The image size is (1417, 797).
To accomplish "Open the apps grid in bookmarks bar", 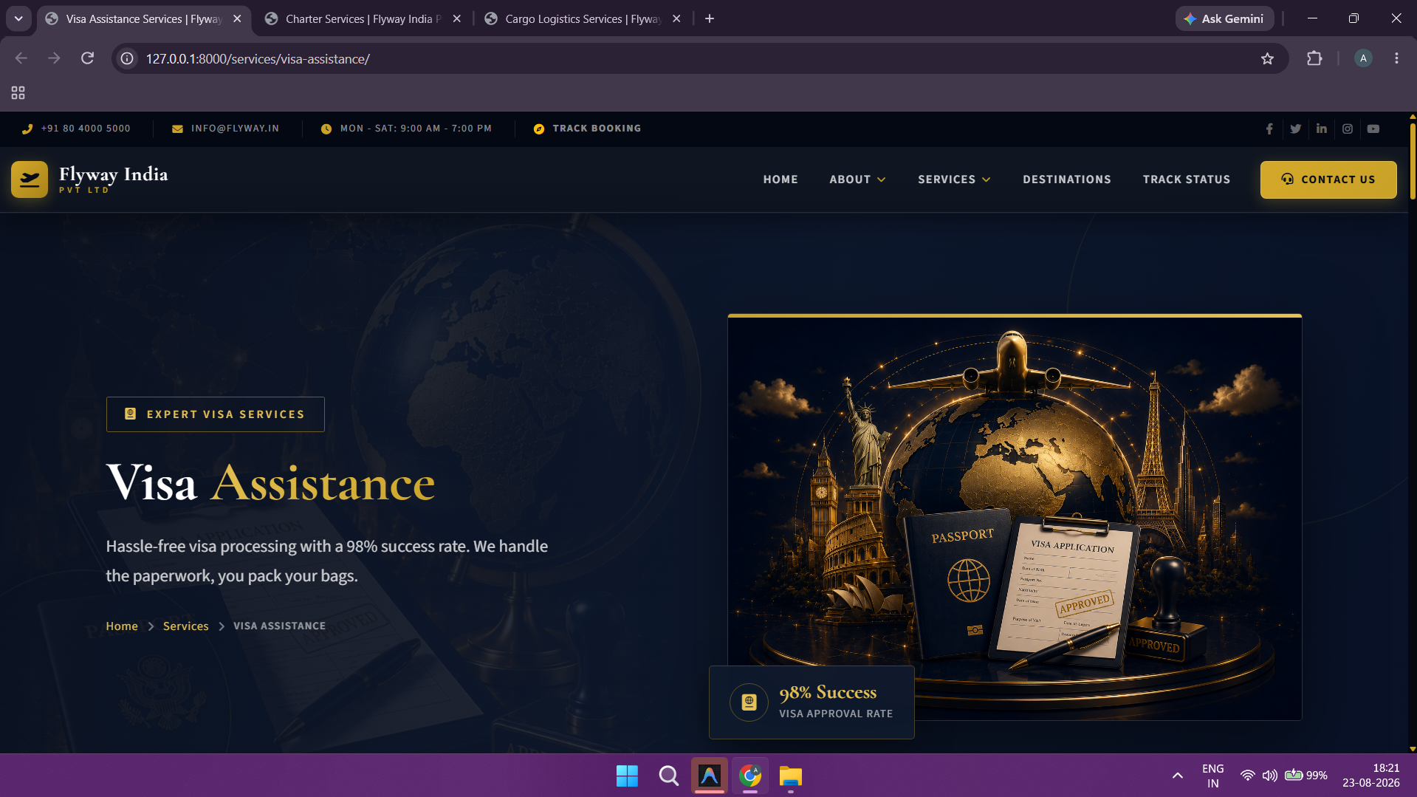I will click(x=18, y=92).
